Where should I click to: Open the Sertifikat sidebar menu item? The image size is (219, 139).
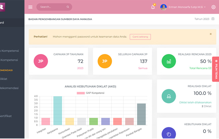pyautogui.click(x=5, y=116)
